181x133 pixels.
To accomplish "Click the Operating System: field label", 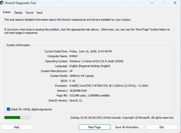I will click(56, 61).
